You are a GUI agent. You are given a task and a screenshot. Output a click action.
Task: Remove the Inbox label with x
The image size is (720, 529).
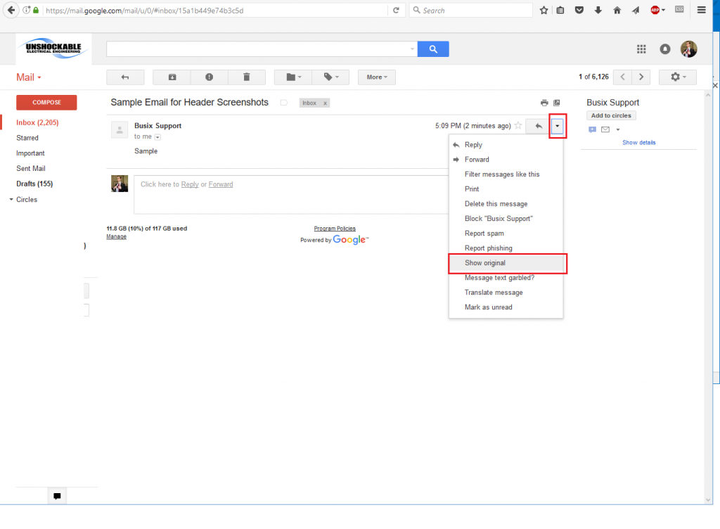[325, 103]
